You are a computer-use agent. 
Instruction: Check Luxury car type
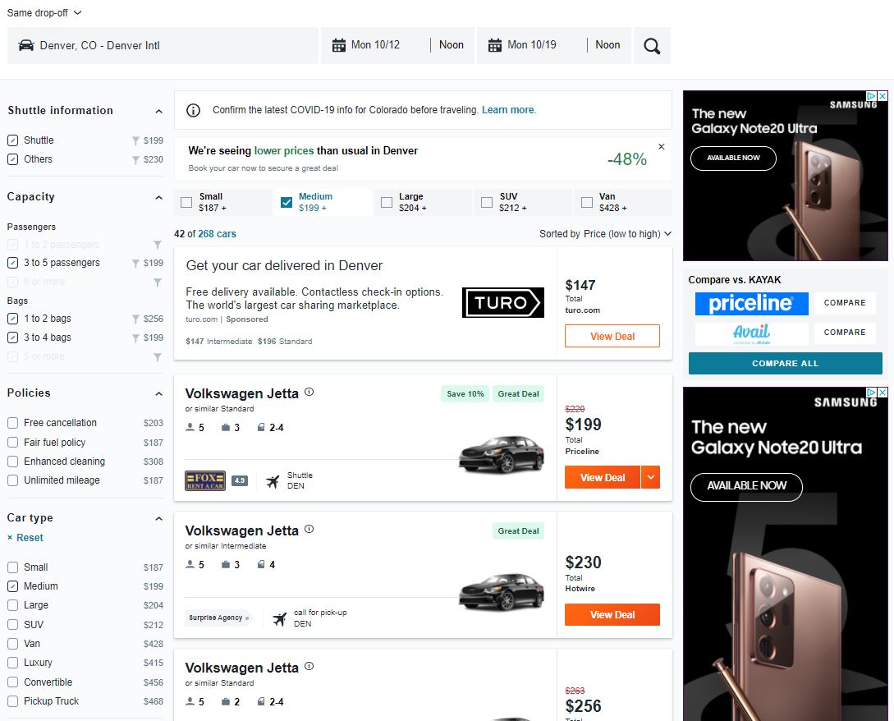12,663
